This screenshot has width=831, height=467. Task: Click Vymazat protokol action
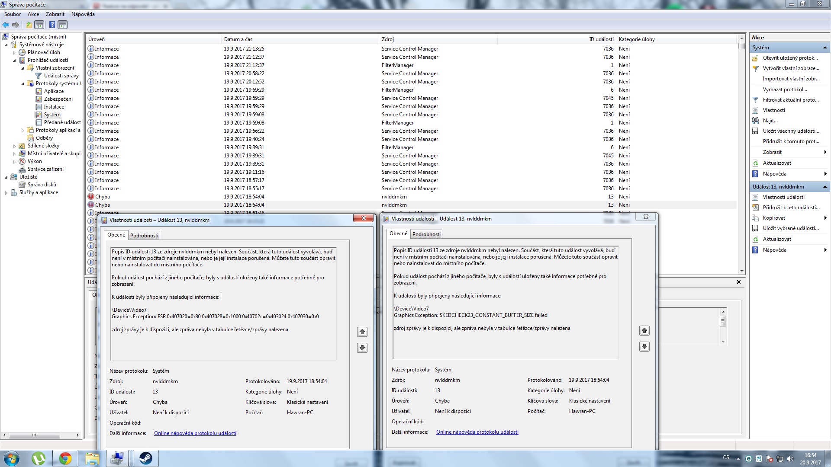tap(785, 90)
